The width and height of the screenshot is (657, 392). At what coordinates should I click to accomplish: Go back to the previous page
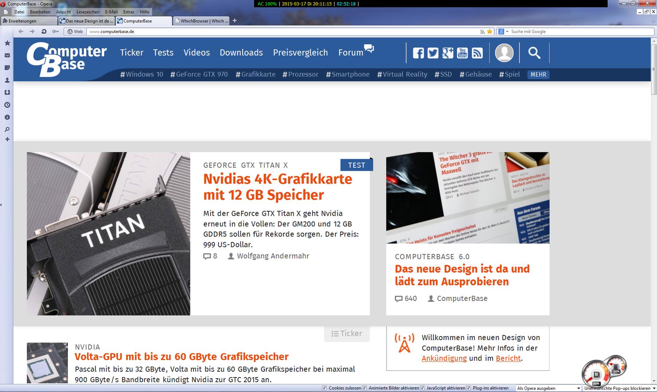click(x=21, y=32)
